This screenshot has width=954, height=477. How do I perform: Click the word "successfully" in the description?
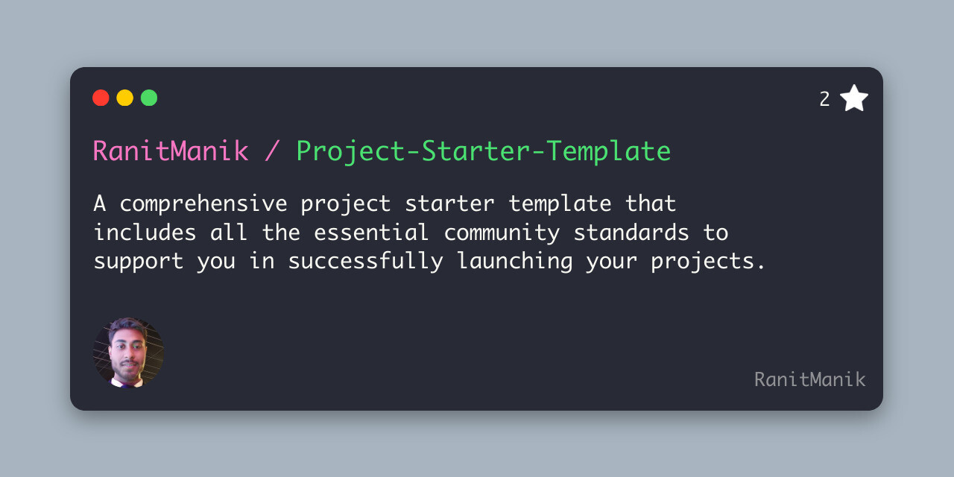pyautogui.click(x=365, y=261)
